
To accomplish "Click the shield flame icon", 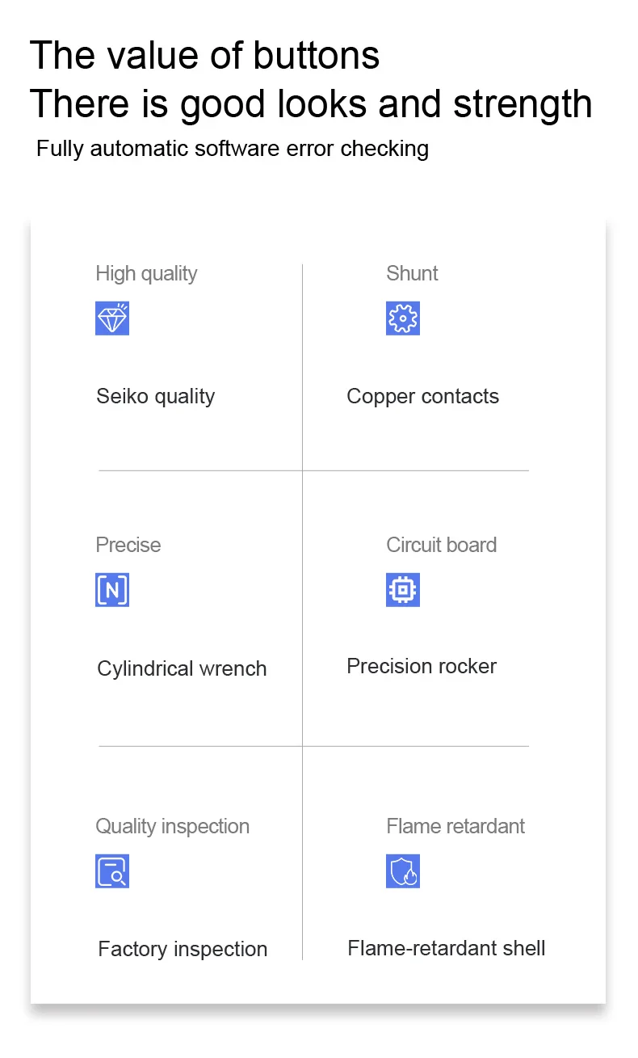I will (403, 871).
